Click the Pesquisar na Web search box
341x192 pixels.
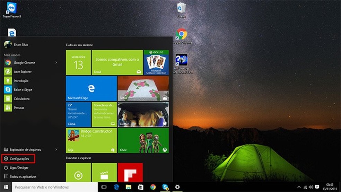55,187
